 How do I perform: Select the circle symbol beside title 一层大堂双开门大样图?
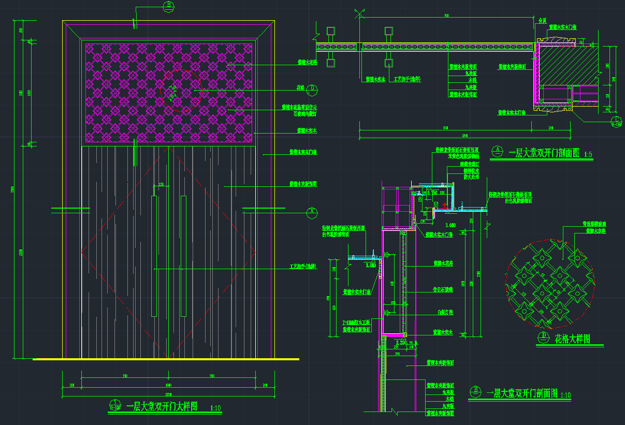(x=114, y=405)
